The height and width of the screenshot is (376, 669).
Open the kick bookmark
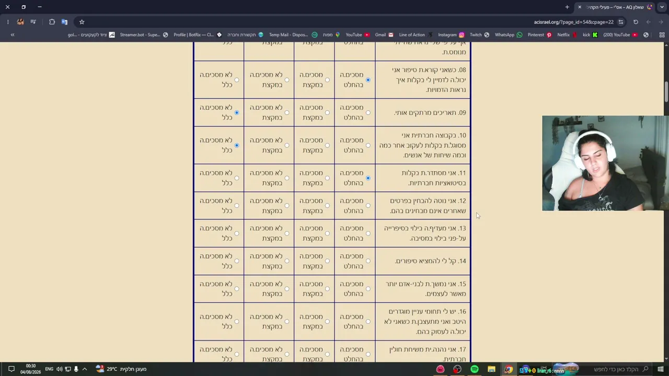pyautogui.click(x=590, y=35)
